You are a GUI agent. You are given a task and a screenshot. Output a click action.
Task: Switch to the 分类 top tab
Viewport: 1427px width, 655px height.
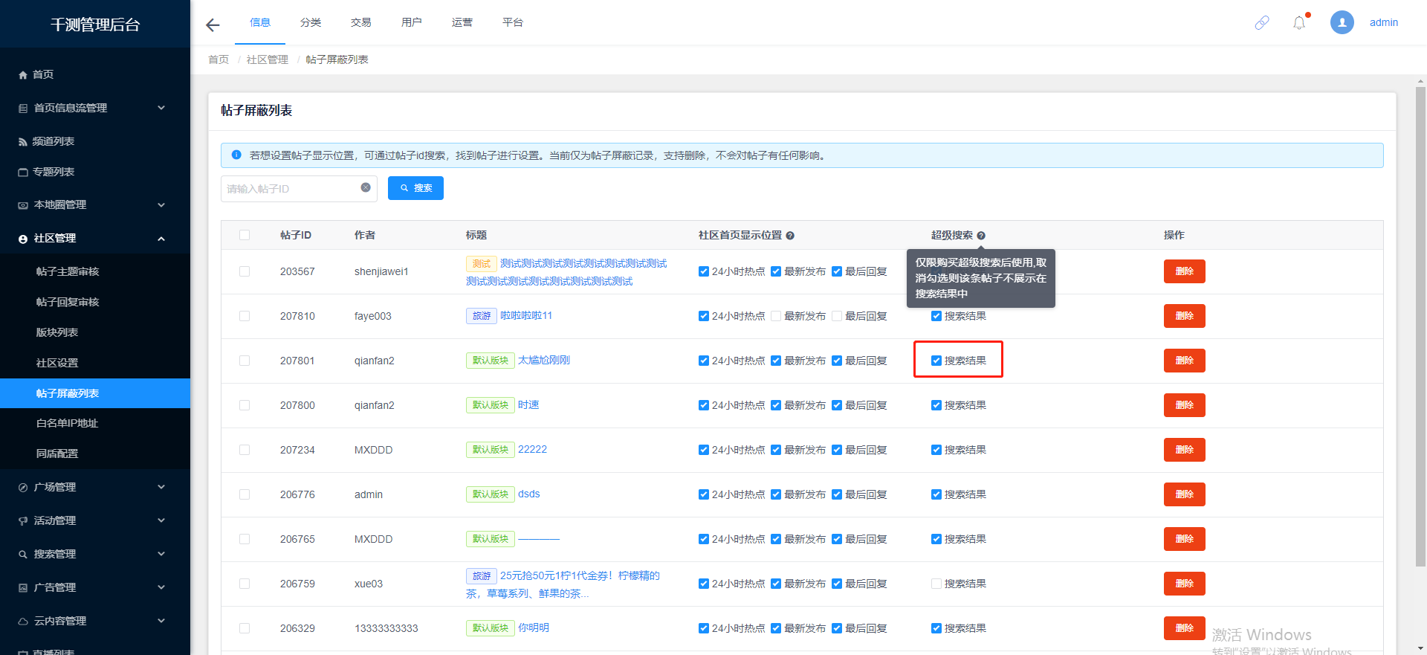pos(311,22)
